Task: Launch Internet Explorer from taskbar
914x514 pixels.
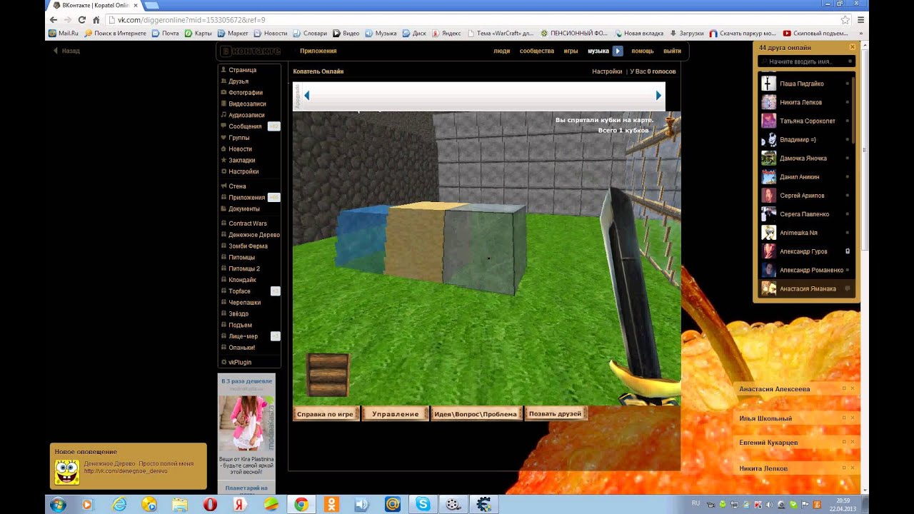Action: tap(119, 504)
